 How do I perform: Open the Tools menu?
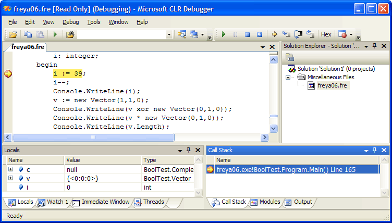94,22
